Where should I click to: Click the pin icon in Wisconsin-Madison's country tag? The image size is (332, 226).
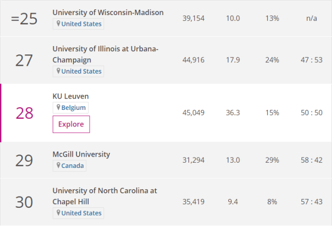click(x=59, y=24)
